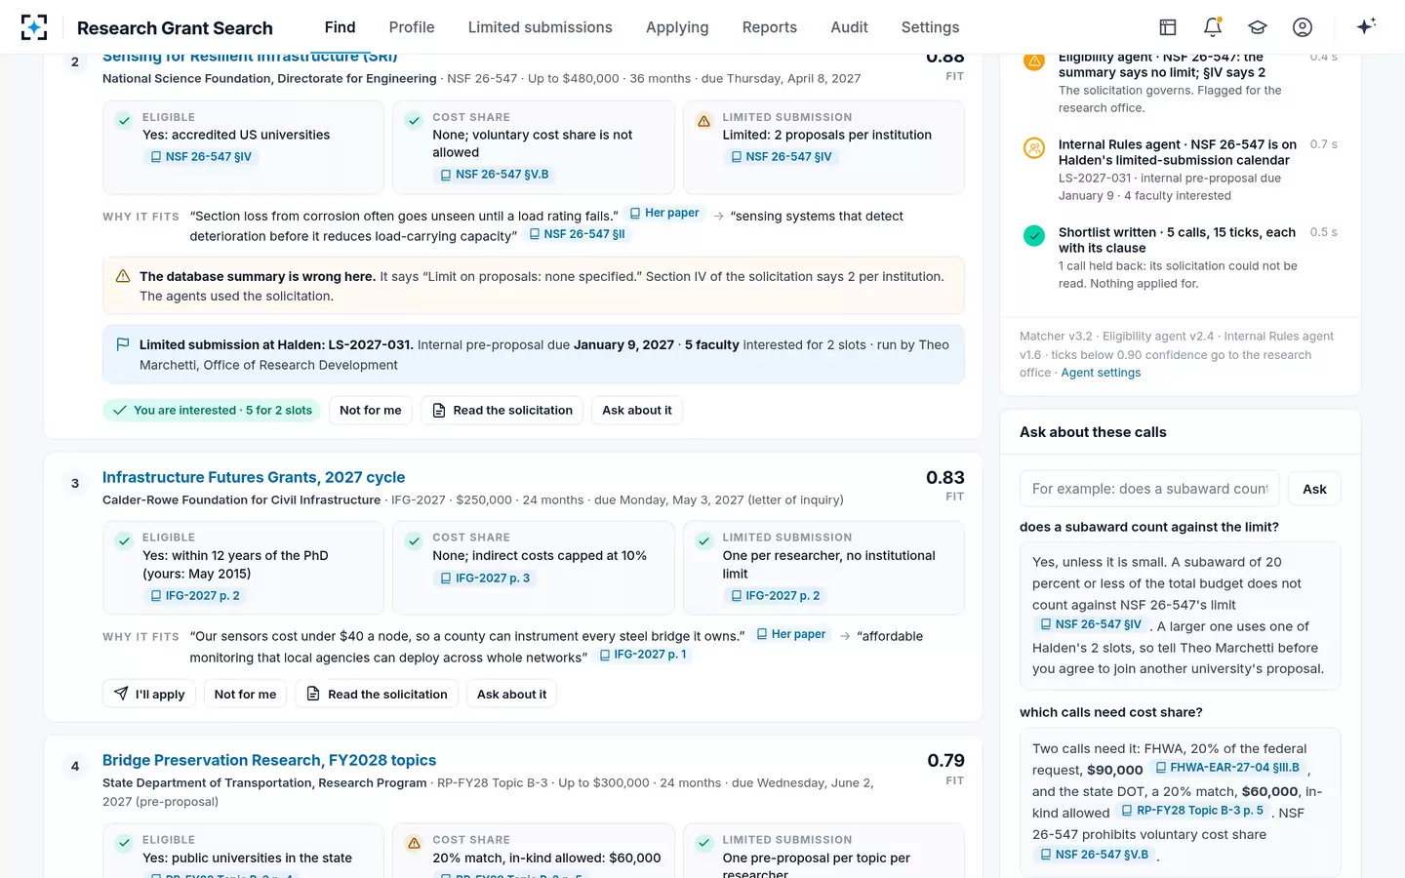Open citation NSF 26-547 §IV under Eligible
This screenshot has width=1405, height=878.
(201, 156)
